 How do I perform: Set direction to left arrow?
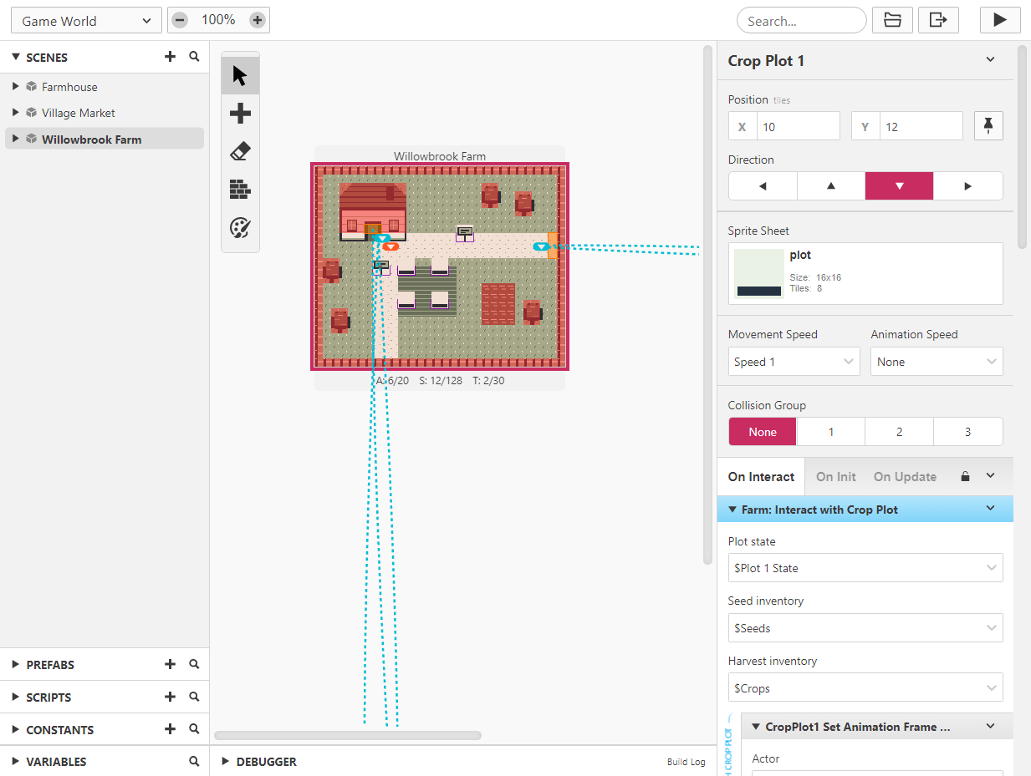click(763, 186)
